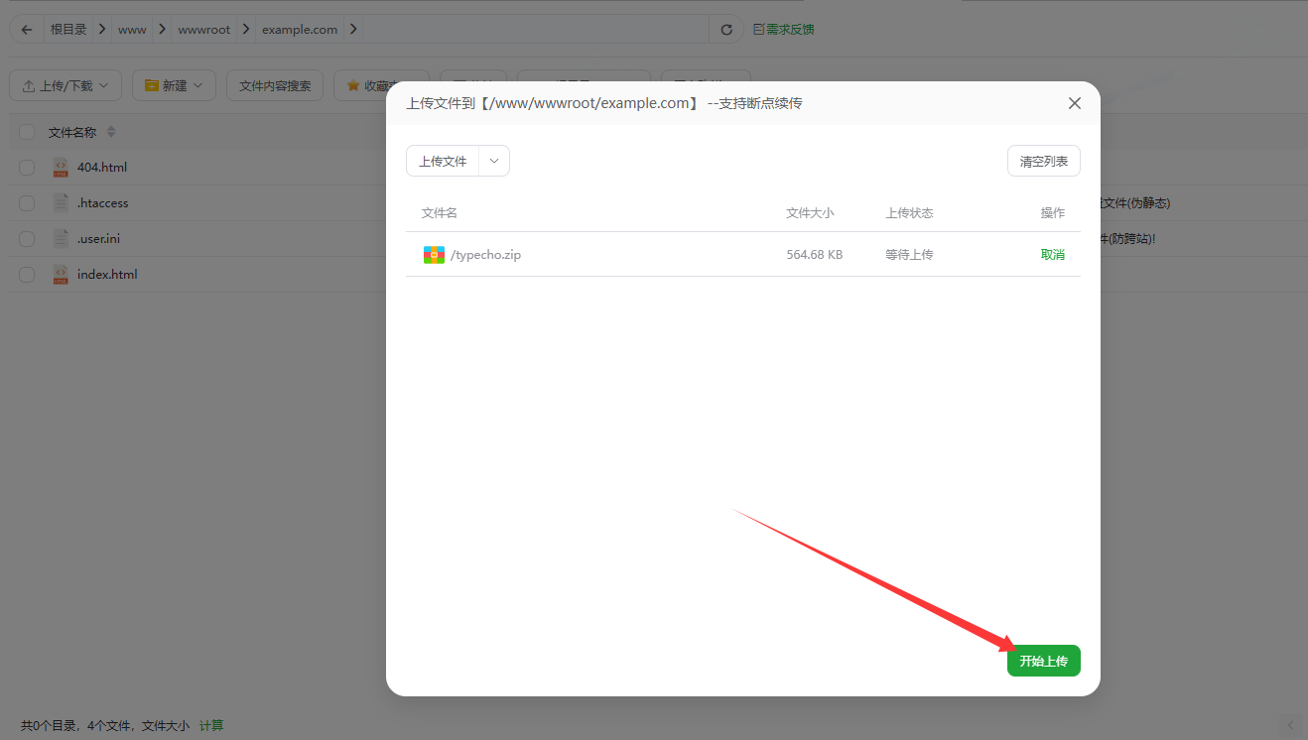Click the 文件内容搜索 button

[275, 85]
